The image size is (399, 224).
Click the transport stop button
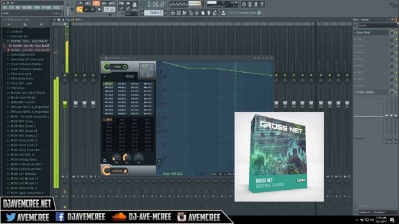(93, 9)
